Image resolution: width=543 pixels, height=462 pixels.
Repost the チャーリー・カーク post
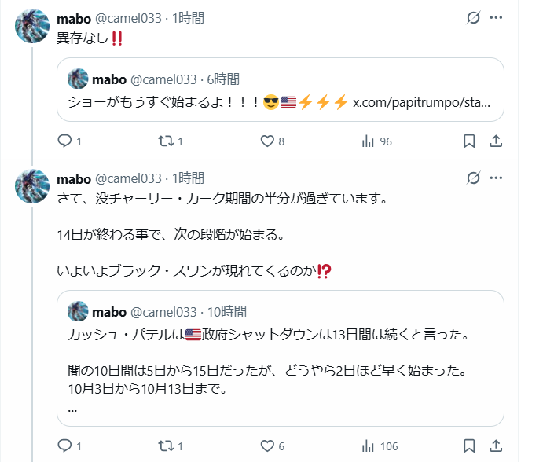point(165,446)
